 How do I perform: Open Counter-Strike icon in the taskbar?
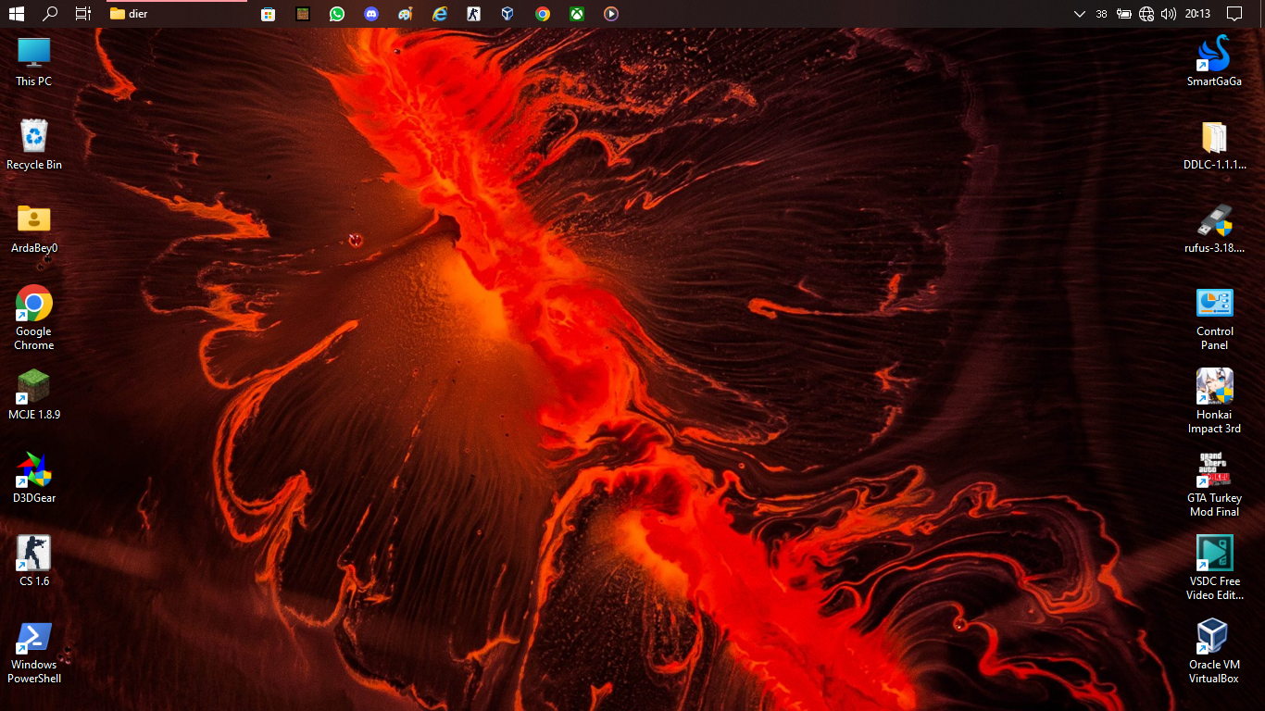pos(473,14)
